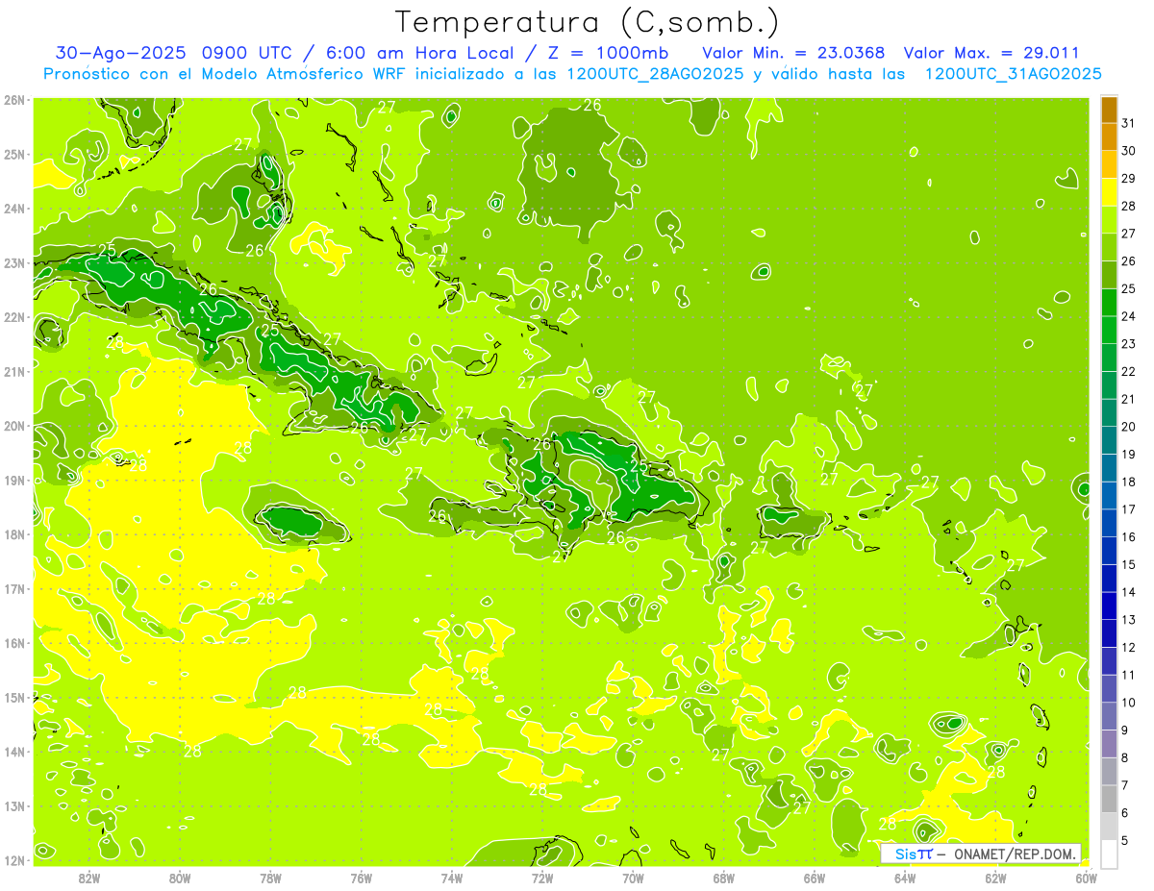Click the '60W' longitude axis label
Screen dimensions: 1154x891
pos(1087,878)
